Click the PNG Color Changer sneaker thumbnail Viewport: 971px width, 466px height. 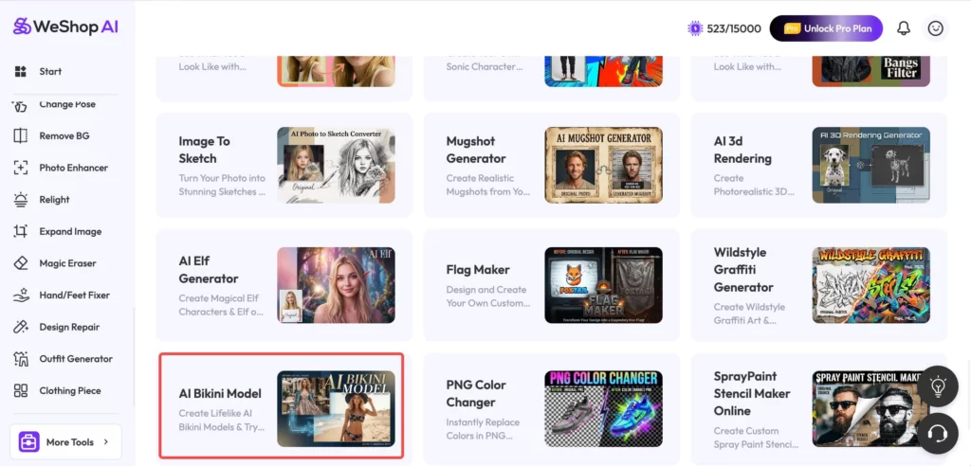[x=603, y=409]
